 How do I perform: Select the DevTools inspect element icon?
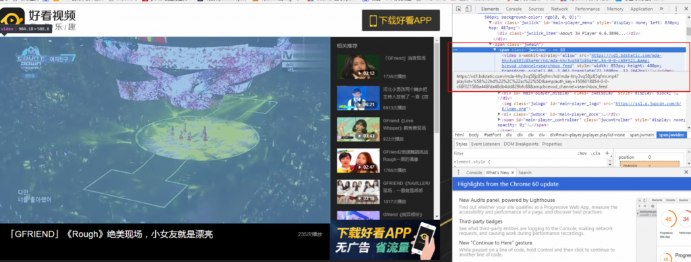point(458,9)
